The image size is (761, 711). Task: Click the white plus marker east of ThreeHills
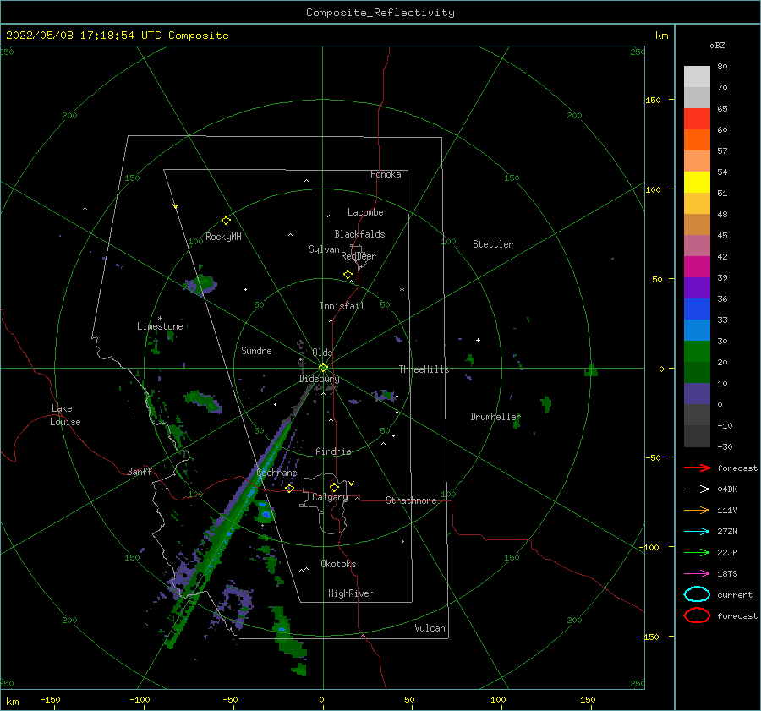pyautogui.click(x=478, y=340)
